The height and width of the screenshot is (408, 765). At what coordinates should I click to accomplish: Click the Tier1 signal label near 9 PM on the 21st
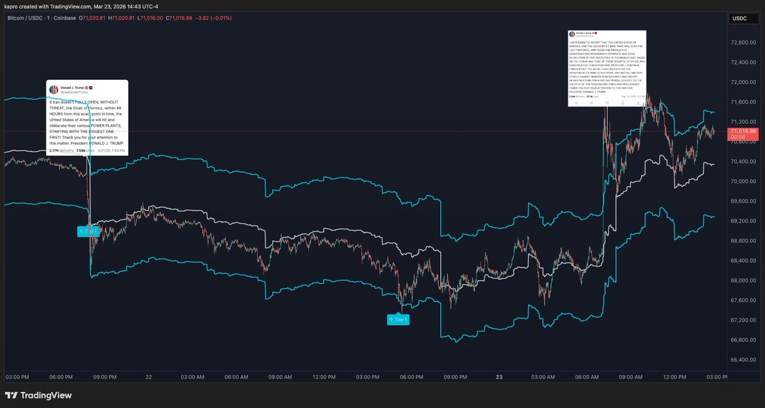pos(89,231)
